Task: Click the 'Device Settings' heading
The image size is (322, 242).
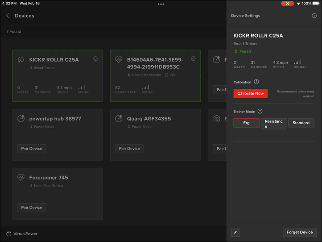Action: [x=246, y=16]
